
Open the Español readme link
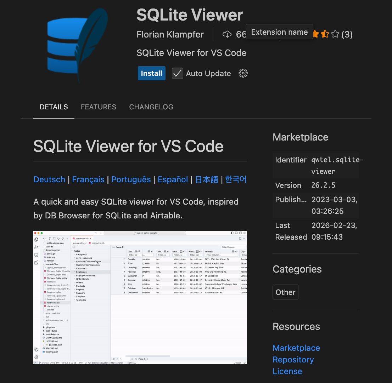pyautogui.click(x=173, y=179)
